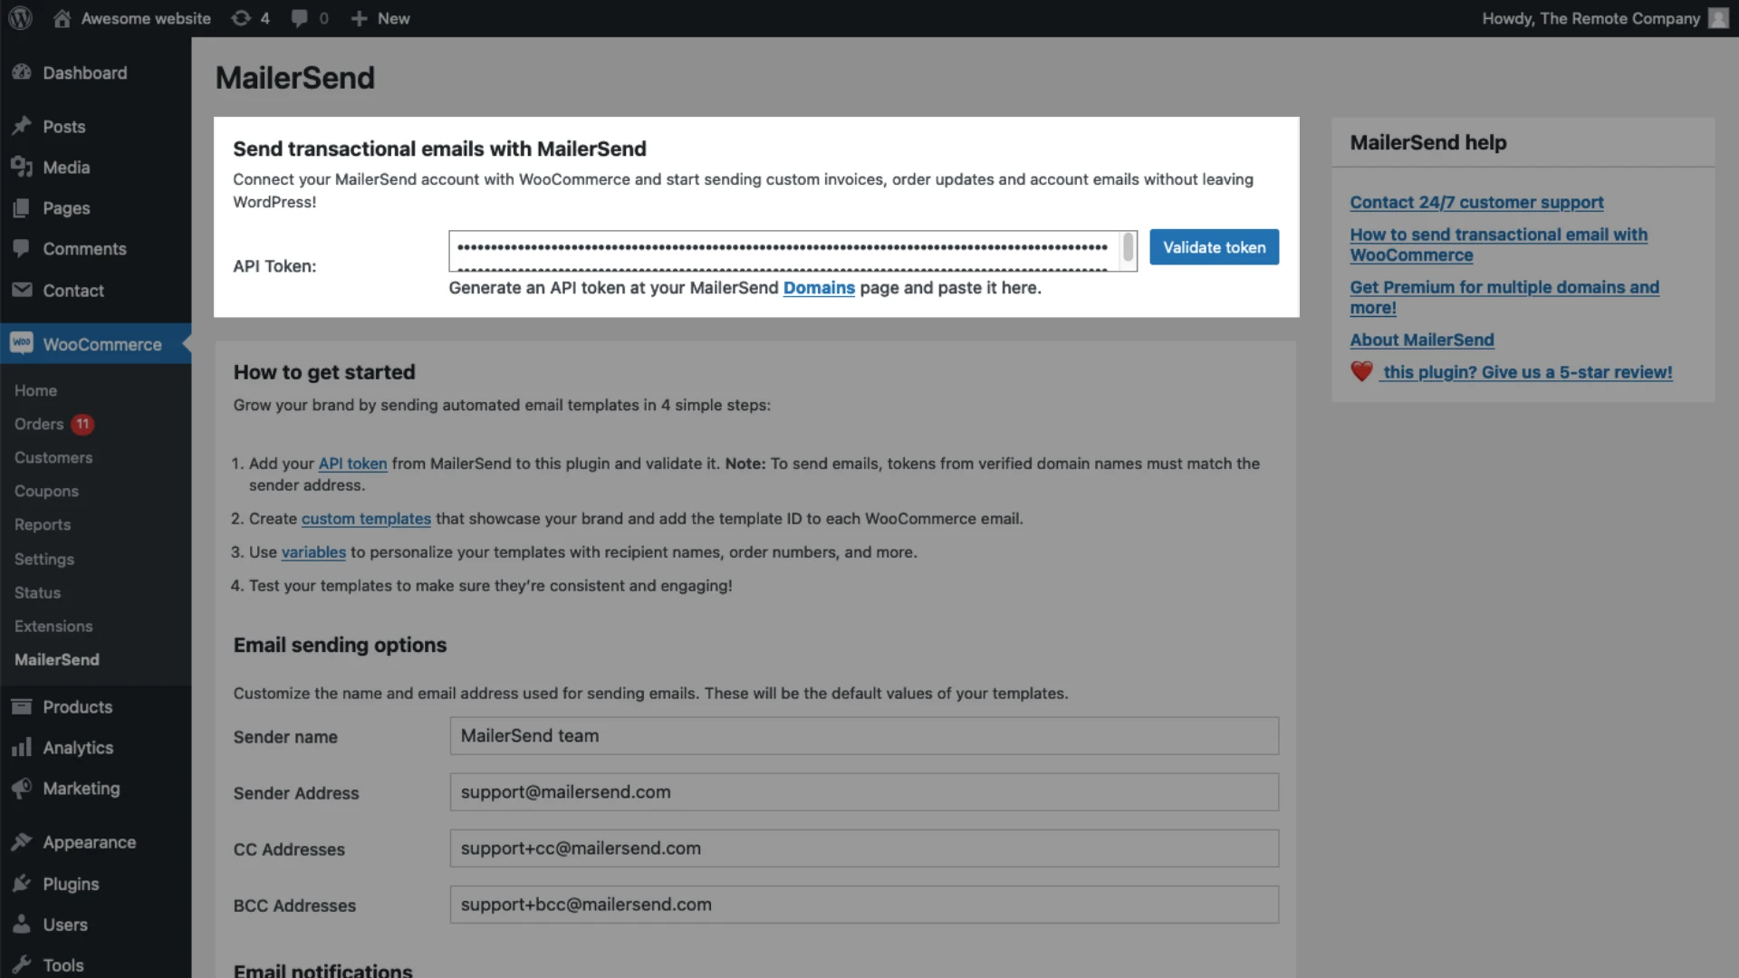Click the CC Addresses input field

(864, 848)
